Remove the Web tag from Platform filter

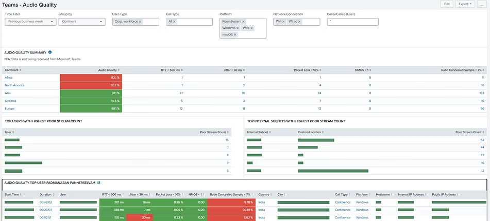pos(252,28)
